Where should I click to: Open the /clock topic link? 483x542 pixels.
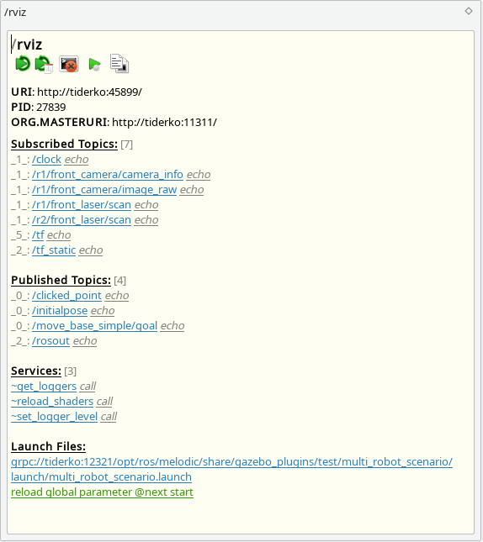click(x=47, y=160)
